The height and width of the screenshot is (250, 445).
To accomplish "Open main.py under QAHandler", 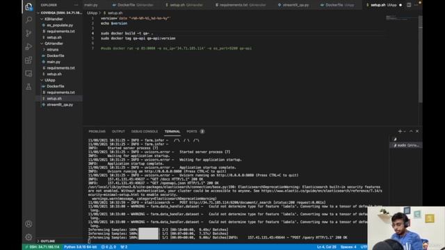I will point(54,62).
